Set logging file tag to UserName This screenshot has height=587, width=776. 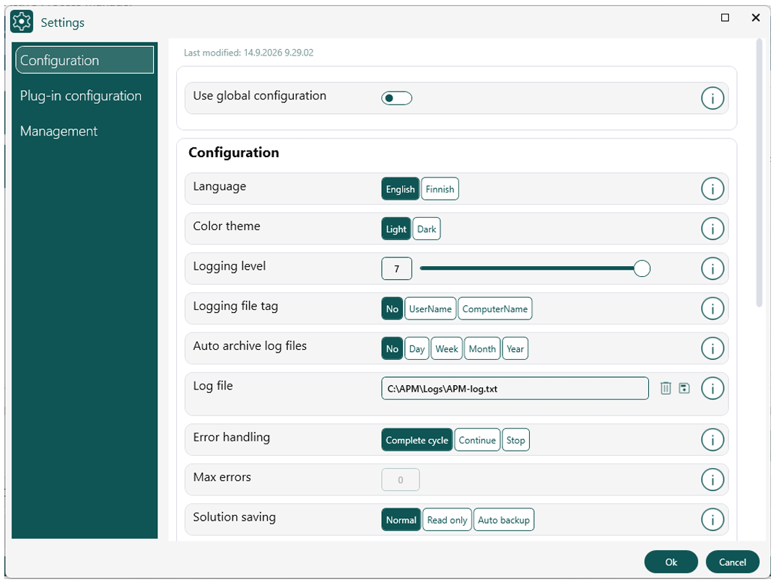coord(430,309)
